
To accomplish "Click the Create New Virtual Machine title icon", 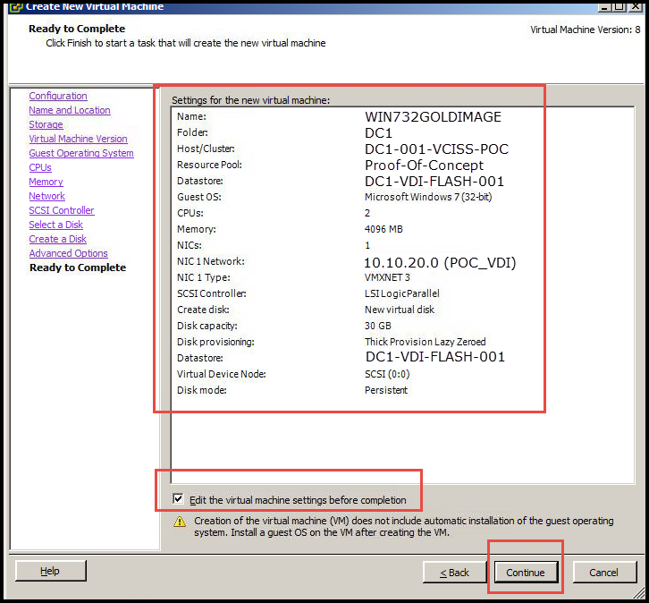I will [16, 6].
